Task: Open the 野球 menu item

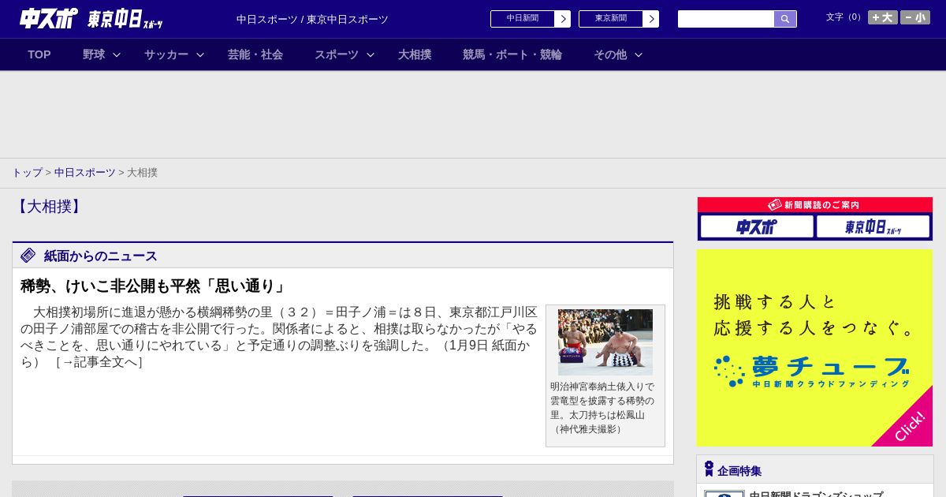Action: (94, 54)
